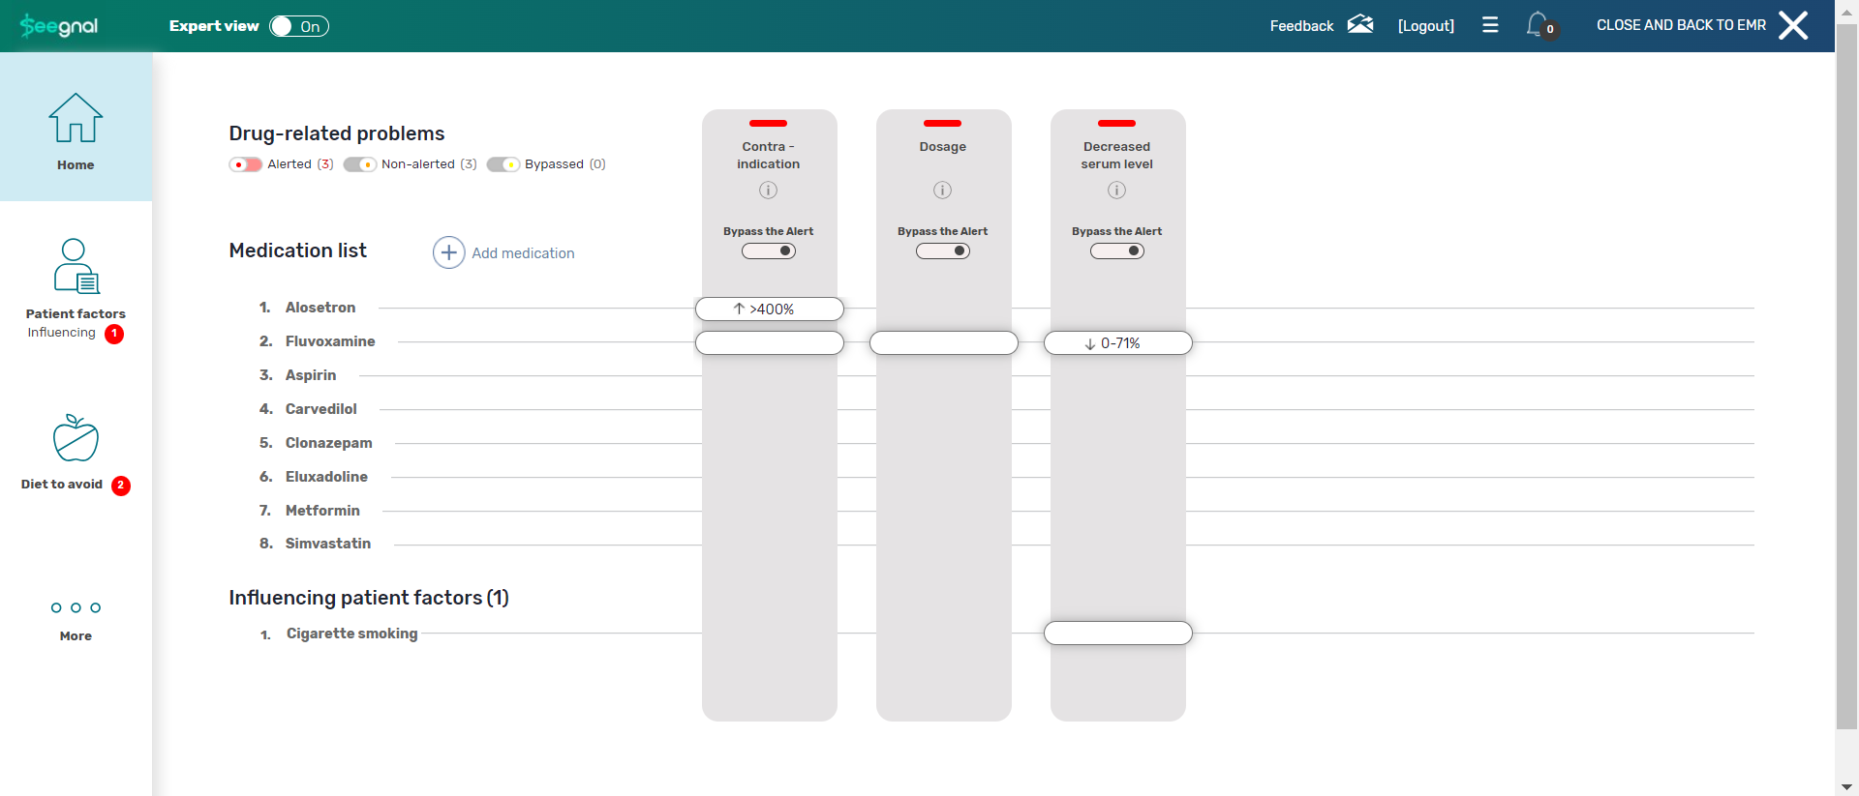1859x796 pixels.
Task: Open the More three-dots icon
Action: [76, 607]
